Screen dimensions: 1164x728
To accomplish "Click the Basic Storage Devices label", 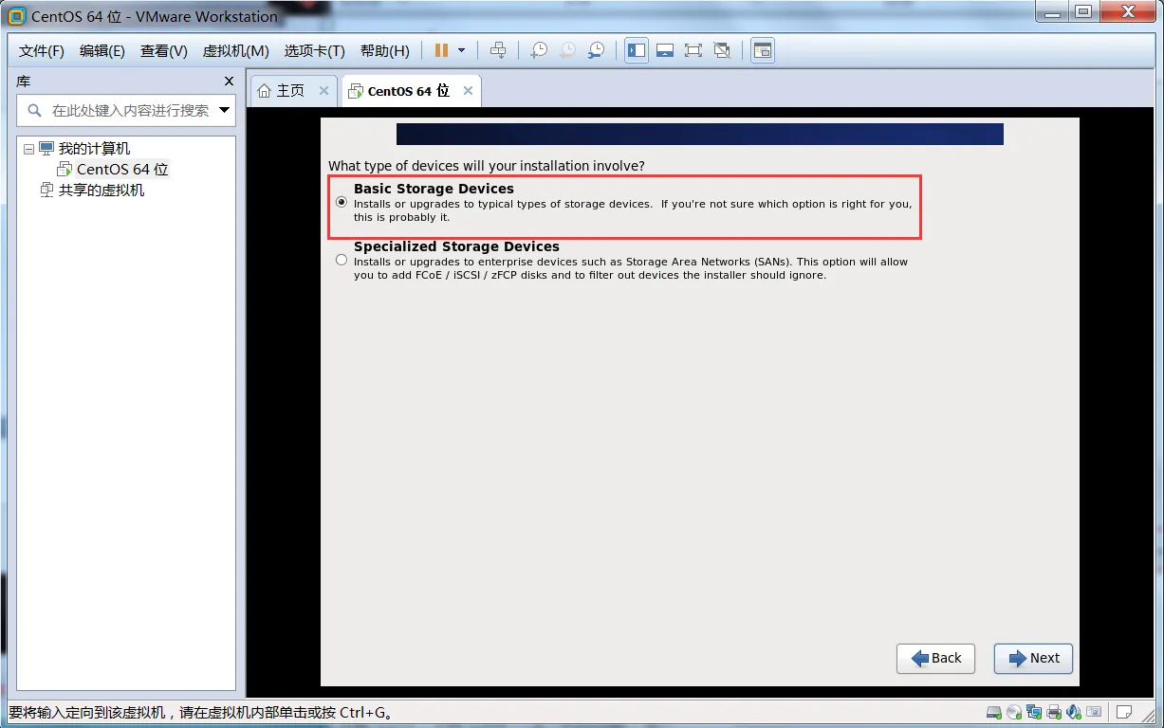I will 434,189.
